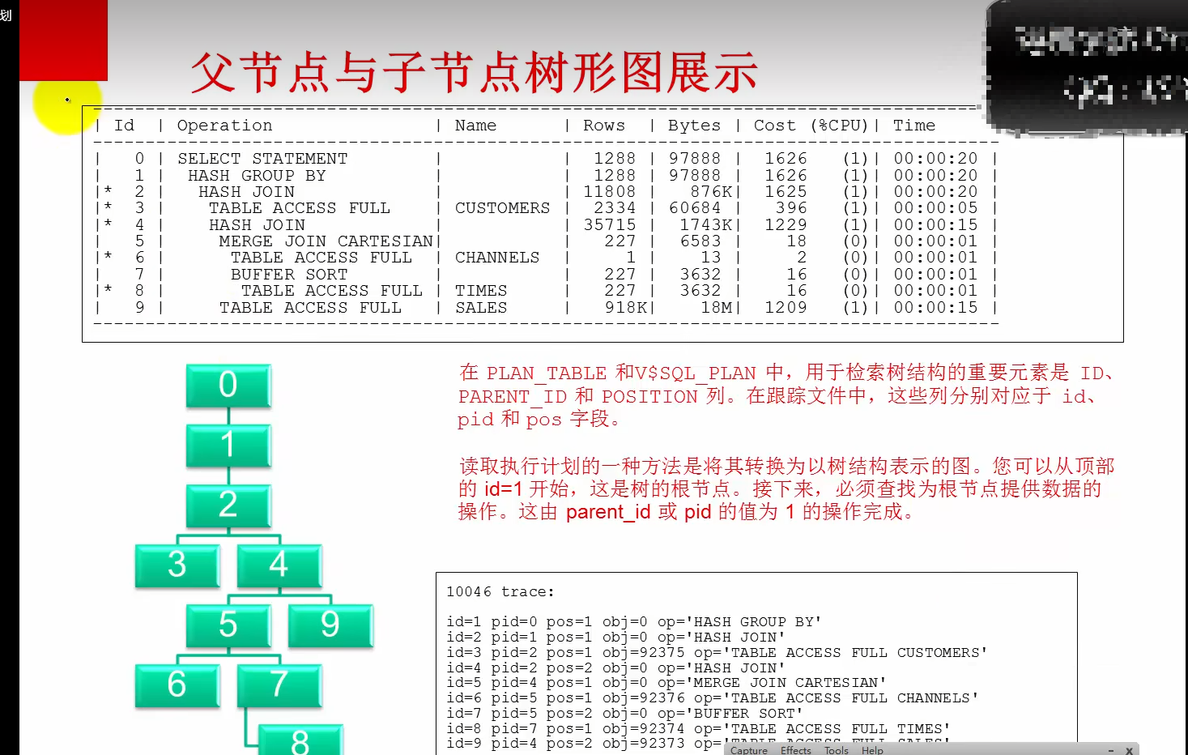Screen dimensions: 1188x755
Task: Select node 7 for BUFFER SORT
Action: click(x=279, y=685)
